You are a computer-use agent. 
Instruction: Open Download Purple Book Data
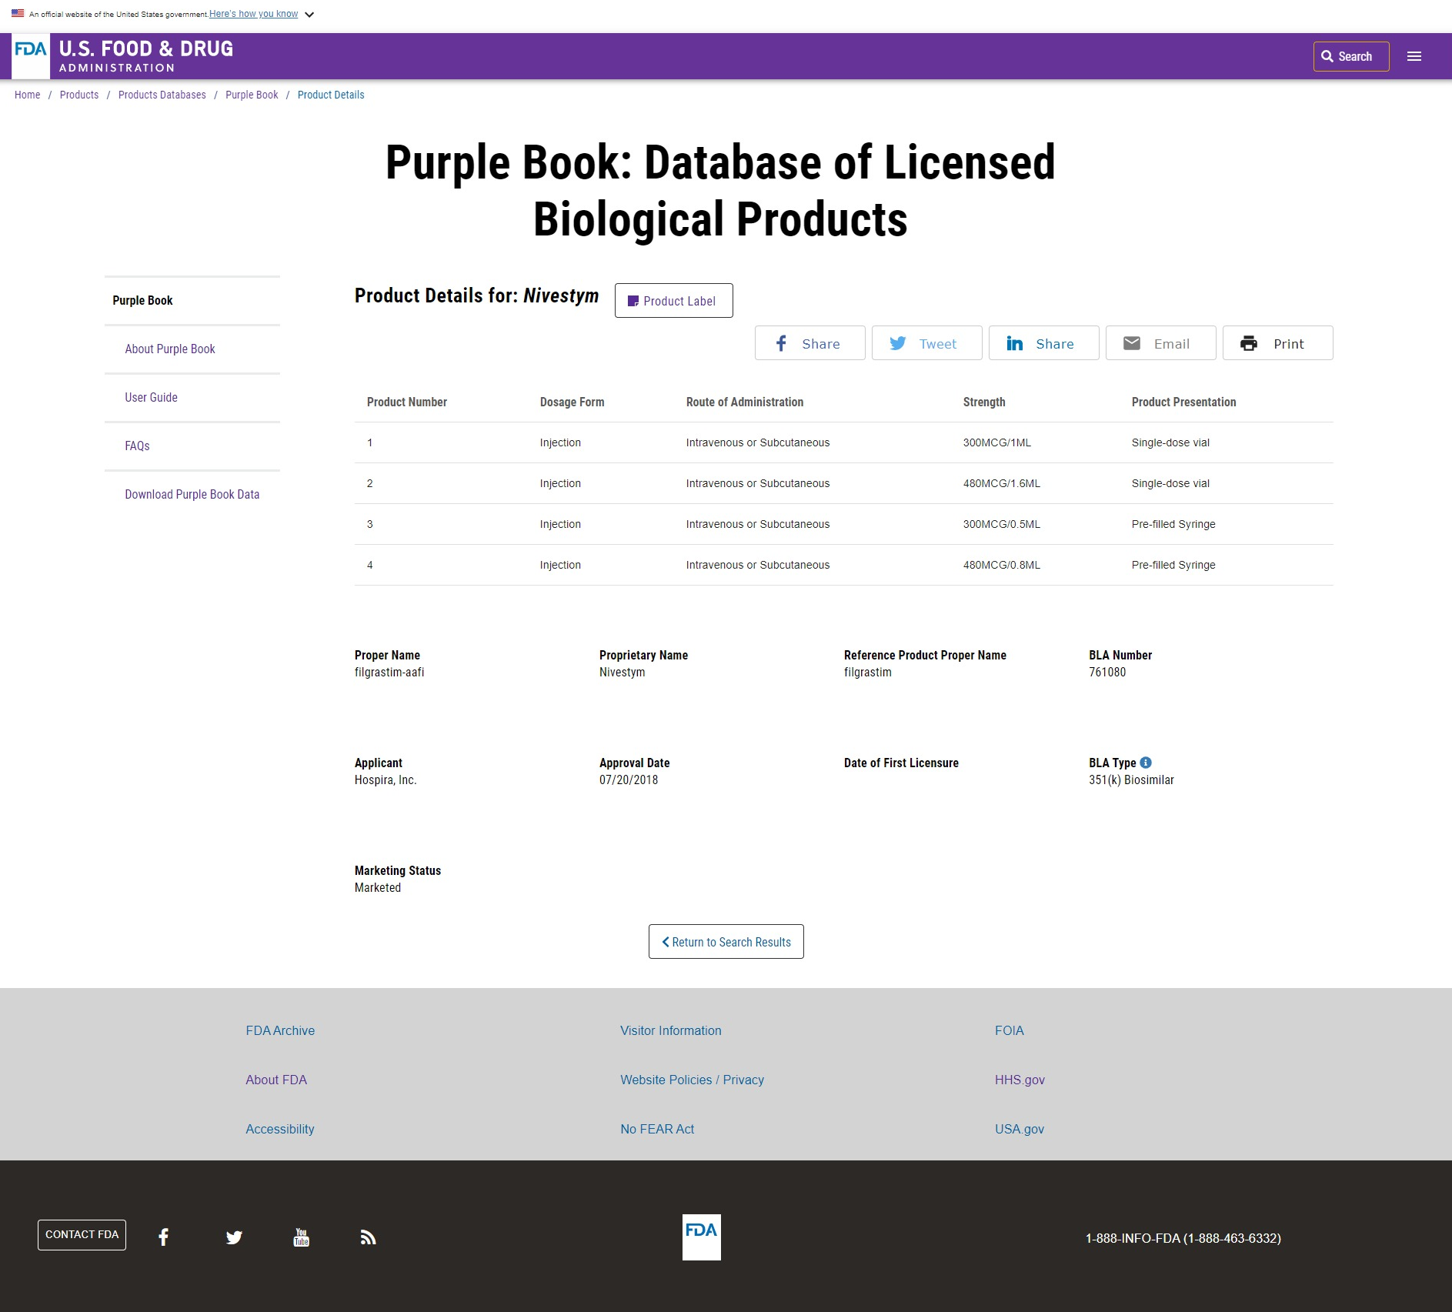(x=192, y=494)
